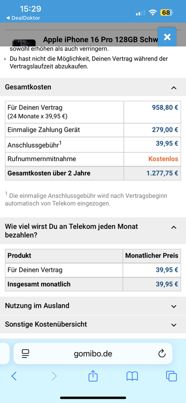Show all Safari tabs
This screenshot has height=403, width=186.
pyautogui.click(x=171, y=376)
